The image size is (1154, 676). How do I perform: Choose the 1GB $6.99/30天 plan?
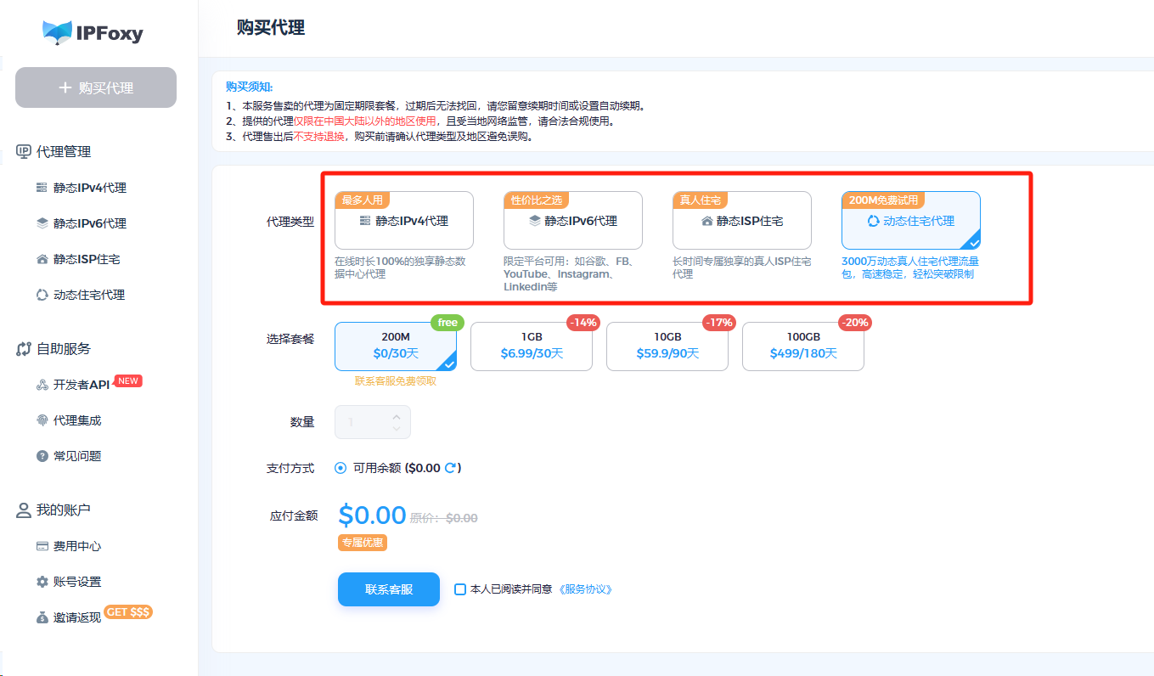pos(532,346)
